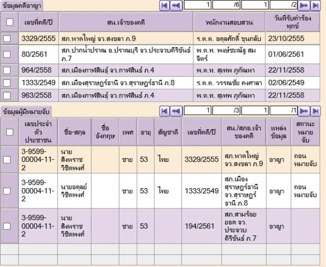
Task: Click case number 964/2558
Action: click(36, 70)
